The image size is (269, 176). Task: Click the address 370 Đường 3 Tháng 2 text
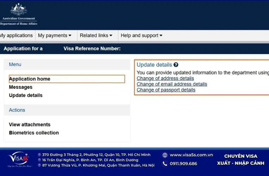click(x=96, y=155)
